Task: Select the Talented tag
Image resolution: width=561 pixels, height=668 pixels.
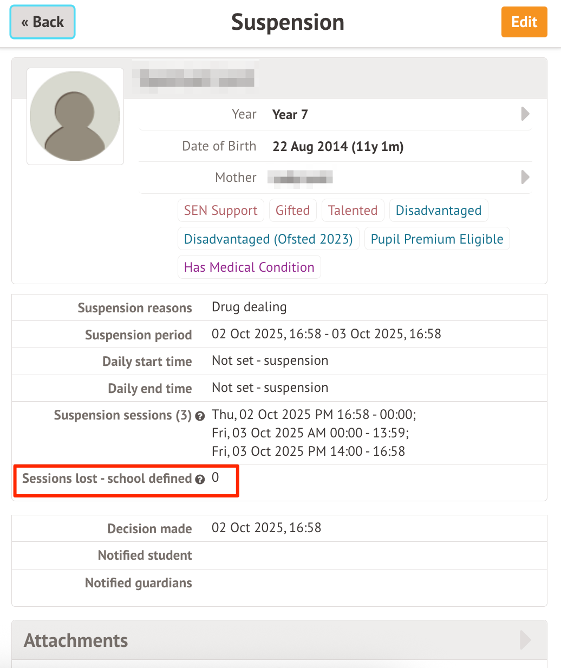Action: coord(353,211)
